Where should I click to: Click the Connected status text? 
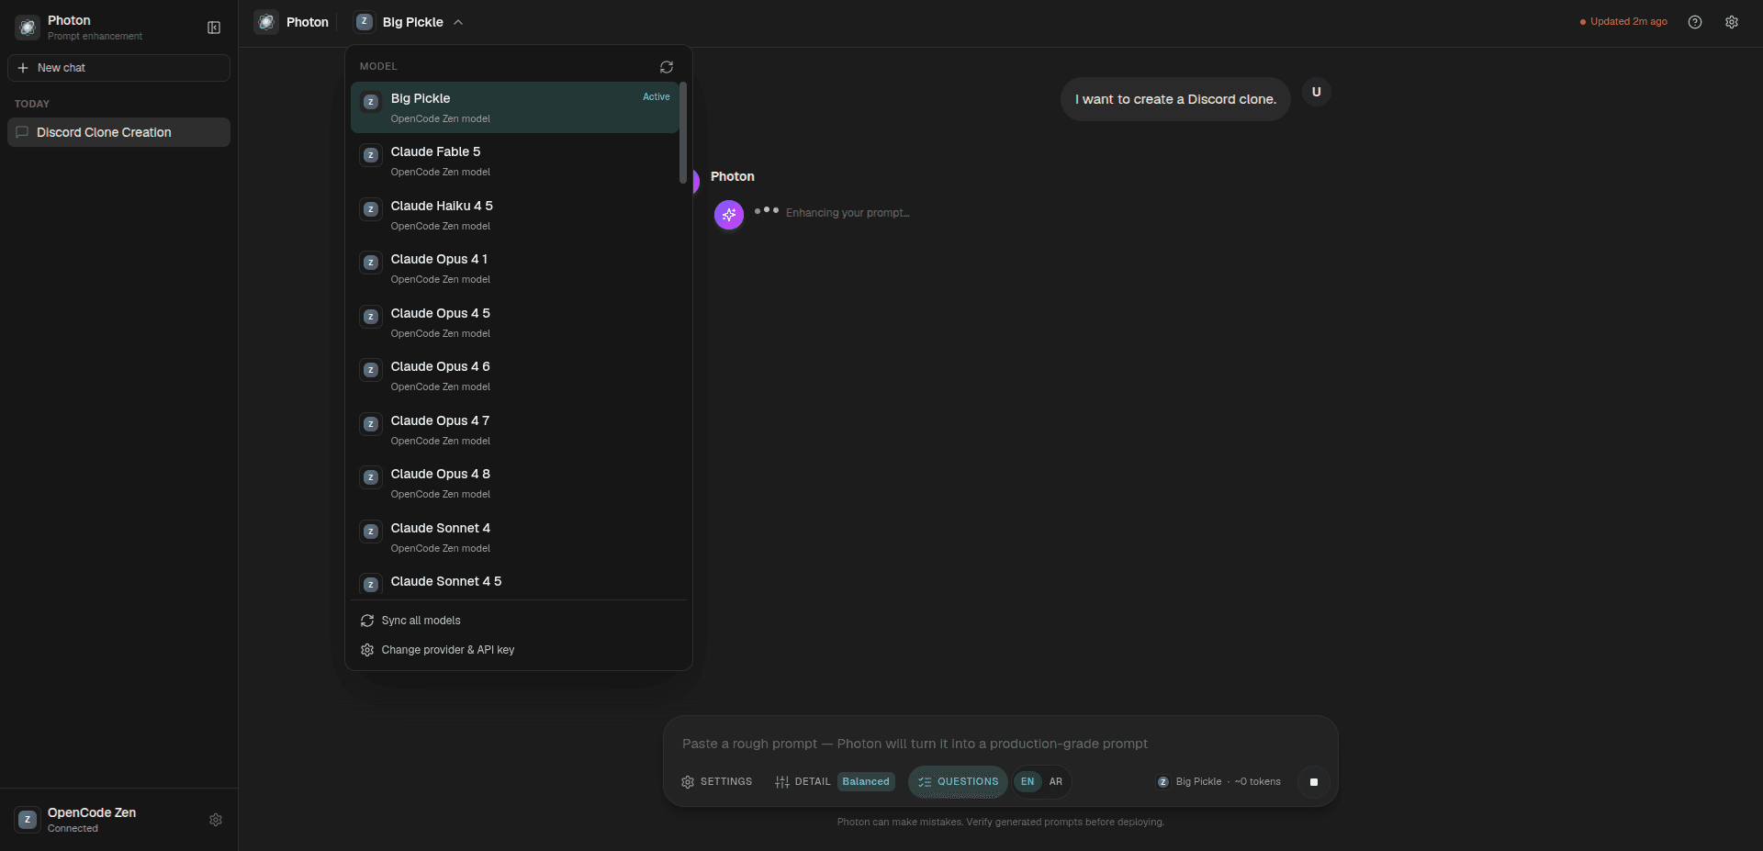coord(73,828)
